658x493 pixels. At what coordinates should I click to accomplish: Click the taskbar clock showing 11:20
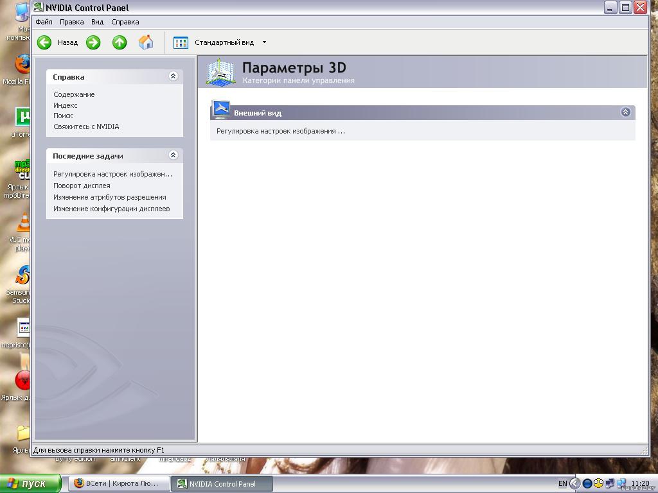640,484
